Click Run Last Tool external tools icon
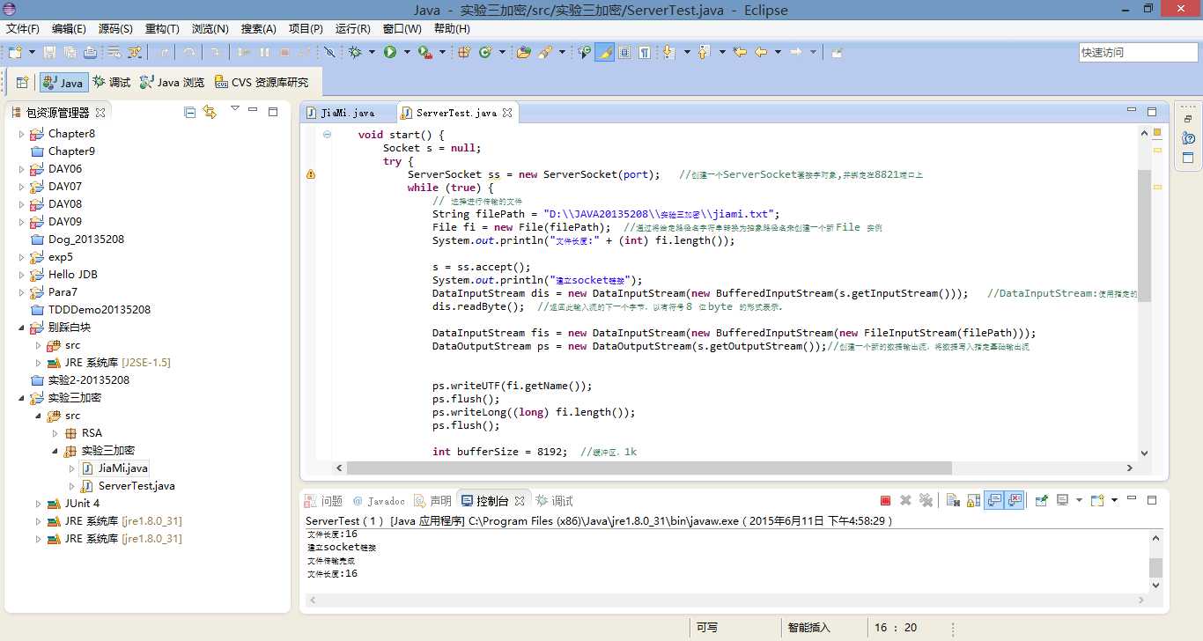1203x641 pixels. tap(424, 53)
